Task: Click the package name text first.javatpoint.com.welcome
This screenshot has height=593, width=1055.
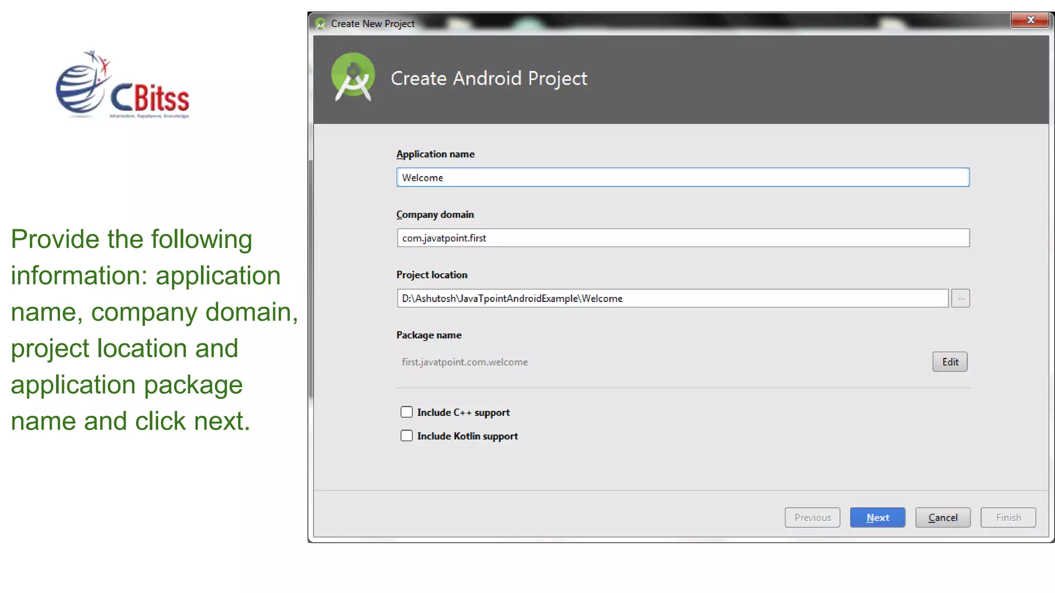Action: (x=465, y=362)
